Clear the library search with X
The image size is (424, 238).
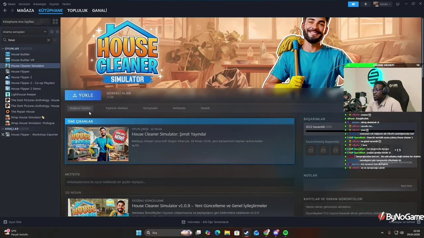(x=48, y=40)
